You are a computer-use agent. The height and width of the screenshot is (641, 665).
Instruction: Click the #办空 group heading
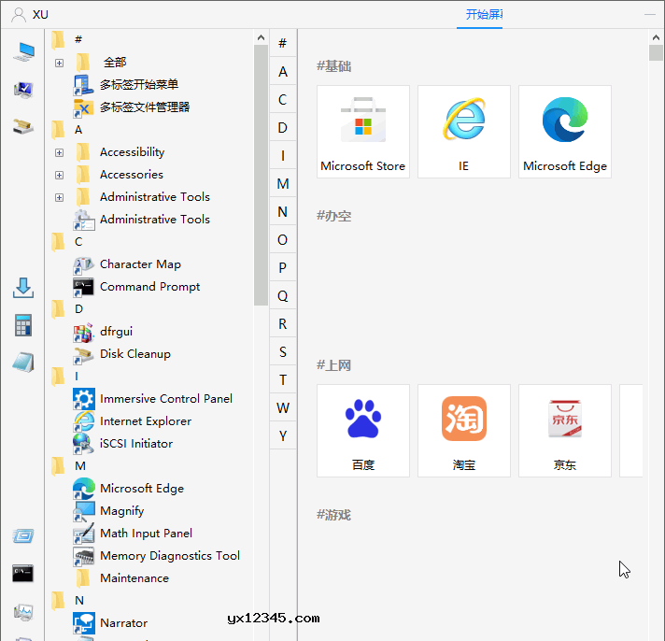pyautogui.click(x=334, y=216)
